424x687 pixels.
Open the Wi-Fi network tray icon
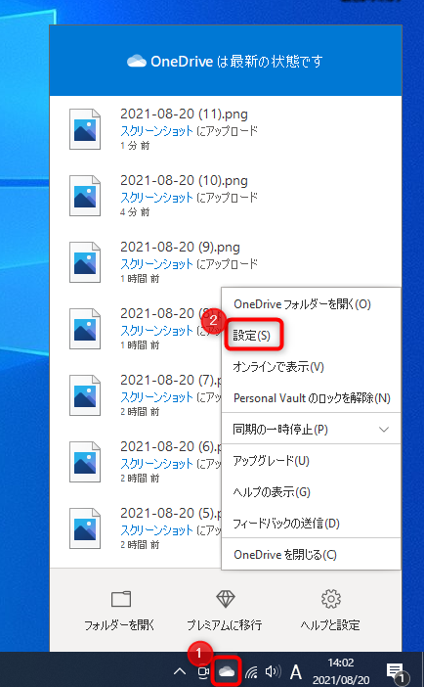[251, 671]
